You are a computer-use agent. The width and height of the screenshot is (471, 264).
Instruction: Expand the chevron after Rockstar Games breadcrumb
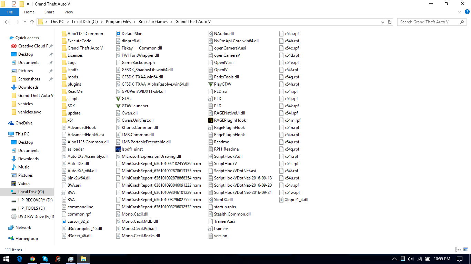pyautogui.click(x=172, y=22)
